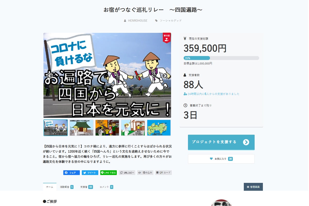Go to the ホーム tab
The height and width of the screenshot is (206, 309).
point(50,187)
